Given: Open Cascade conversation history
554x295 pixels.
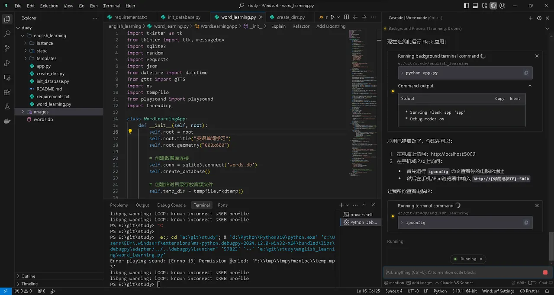Looking at the screenshot, I should [x=539, y=18].
